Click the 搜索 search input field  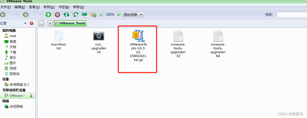click(292, 15)
